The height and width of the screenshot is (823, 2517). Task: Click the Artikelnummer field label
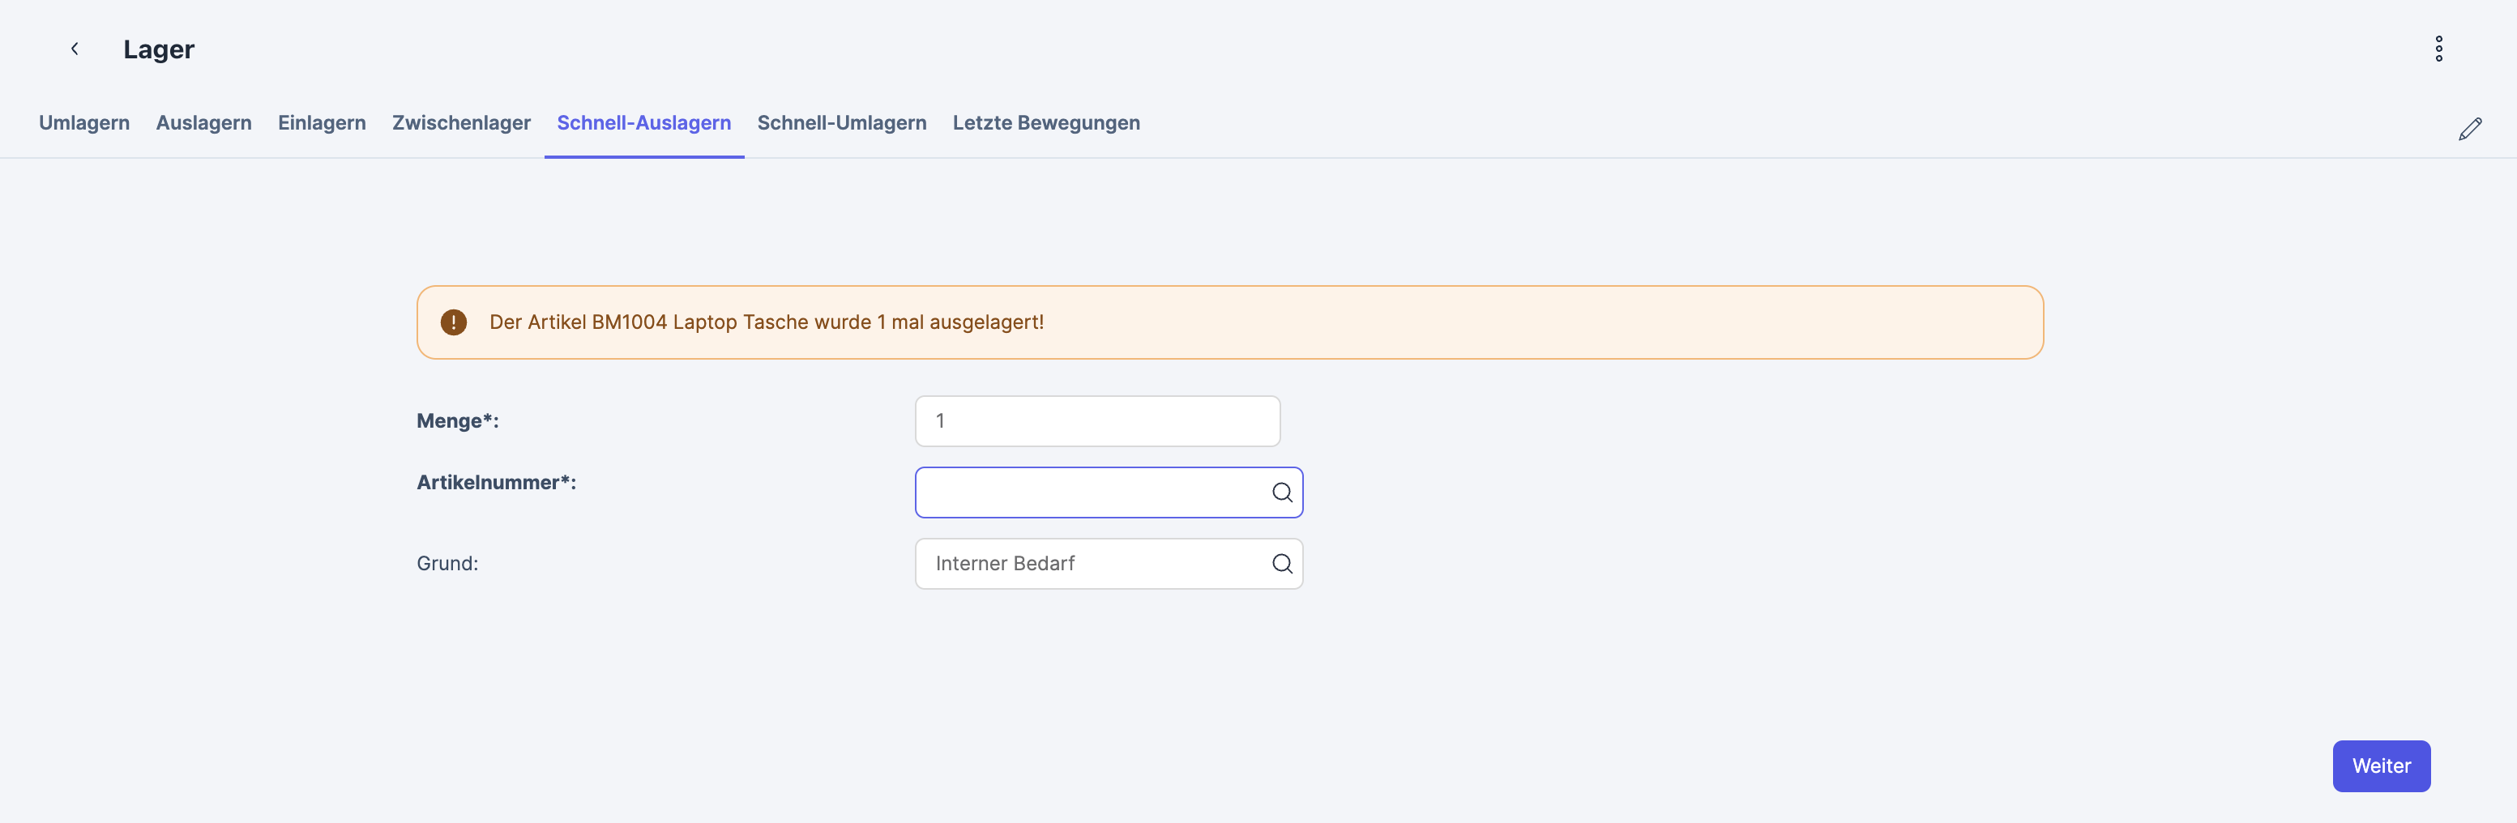click(x=495, y=484)
